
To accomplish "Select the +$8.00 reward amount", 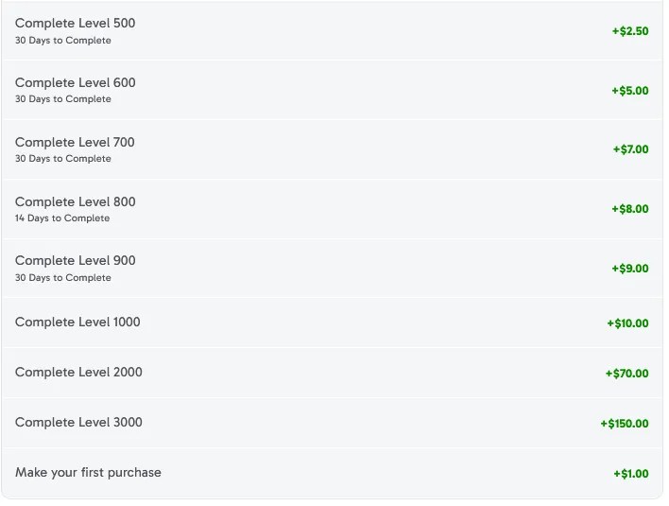I will point(629,209).
